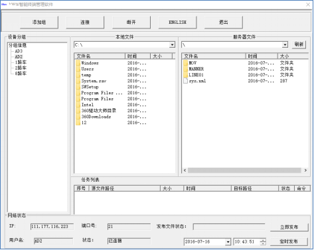314x250 pixels.
Task: Select the LINE01 folder name text
Action: coord(196,75)
